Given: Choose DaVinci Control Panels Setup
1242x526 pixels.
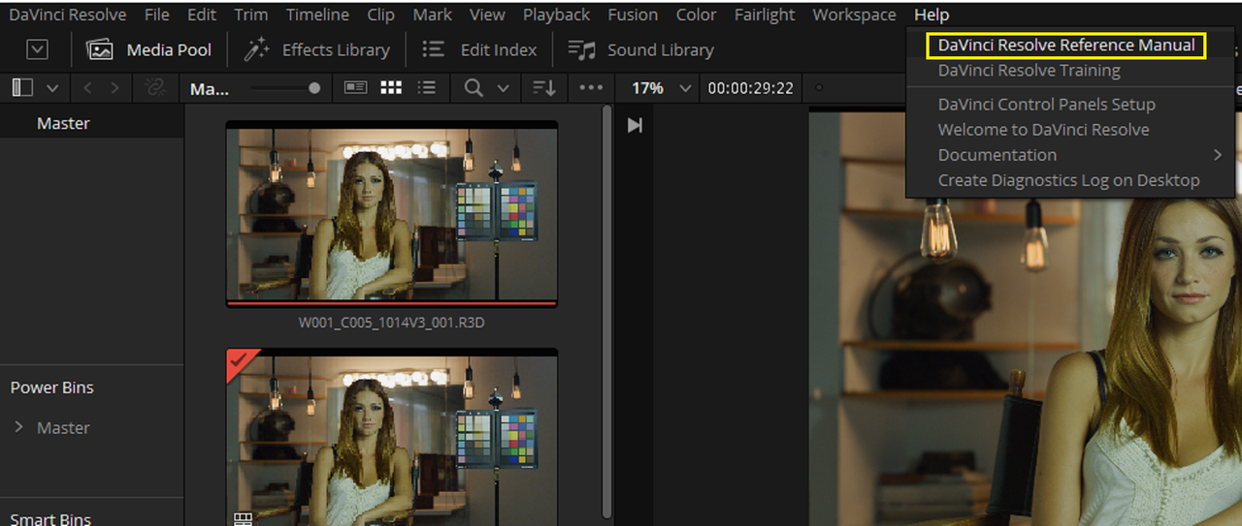Looking at the screenshot, I should click(x=1047, y=105).
